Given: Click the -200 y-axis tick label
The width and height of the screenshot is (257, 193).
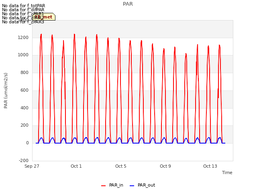Looking at the screenshot, I should click(24, 160).
